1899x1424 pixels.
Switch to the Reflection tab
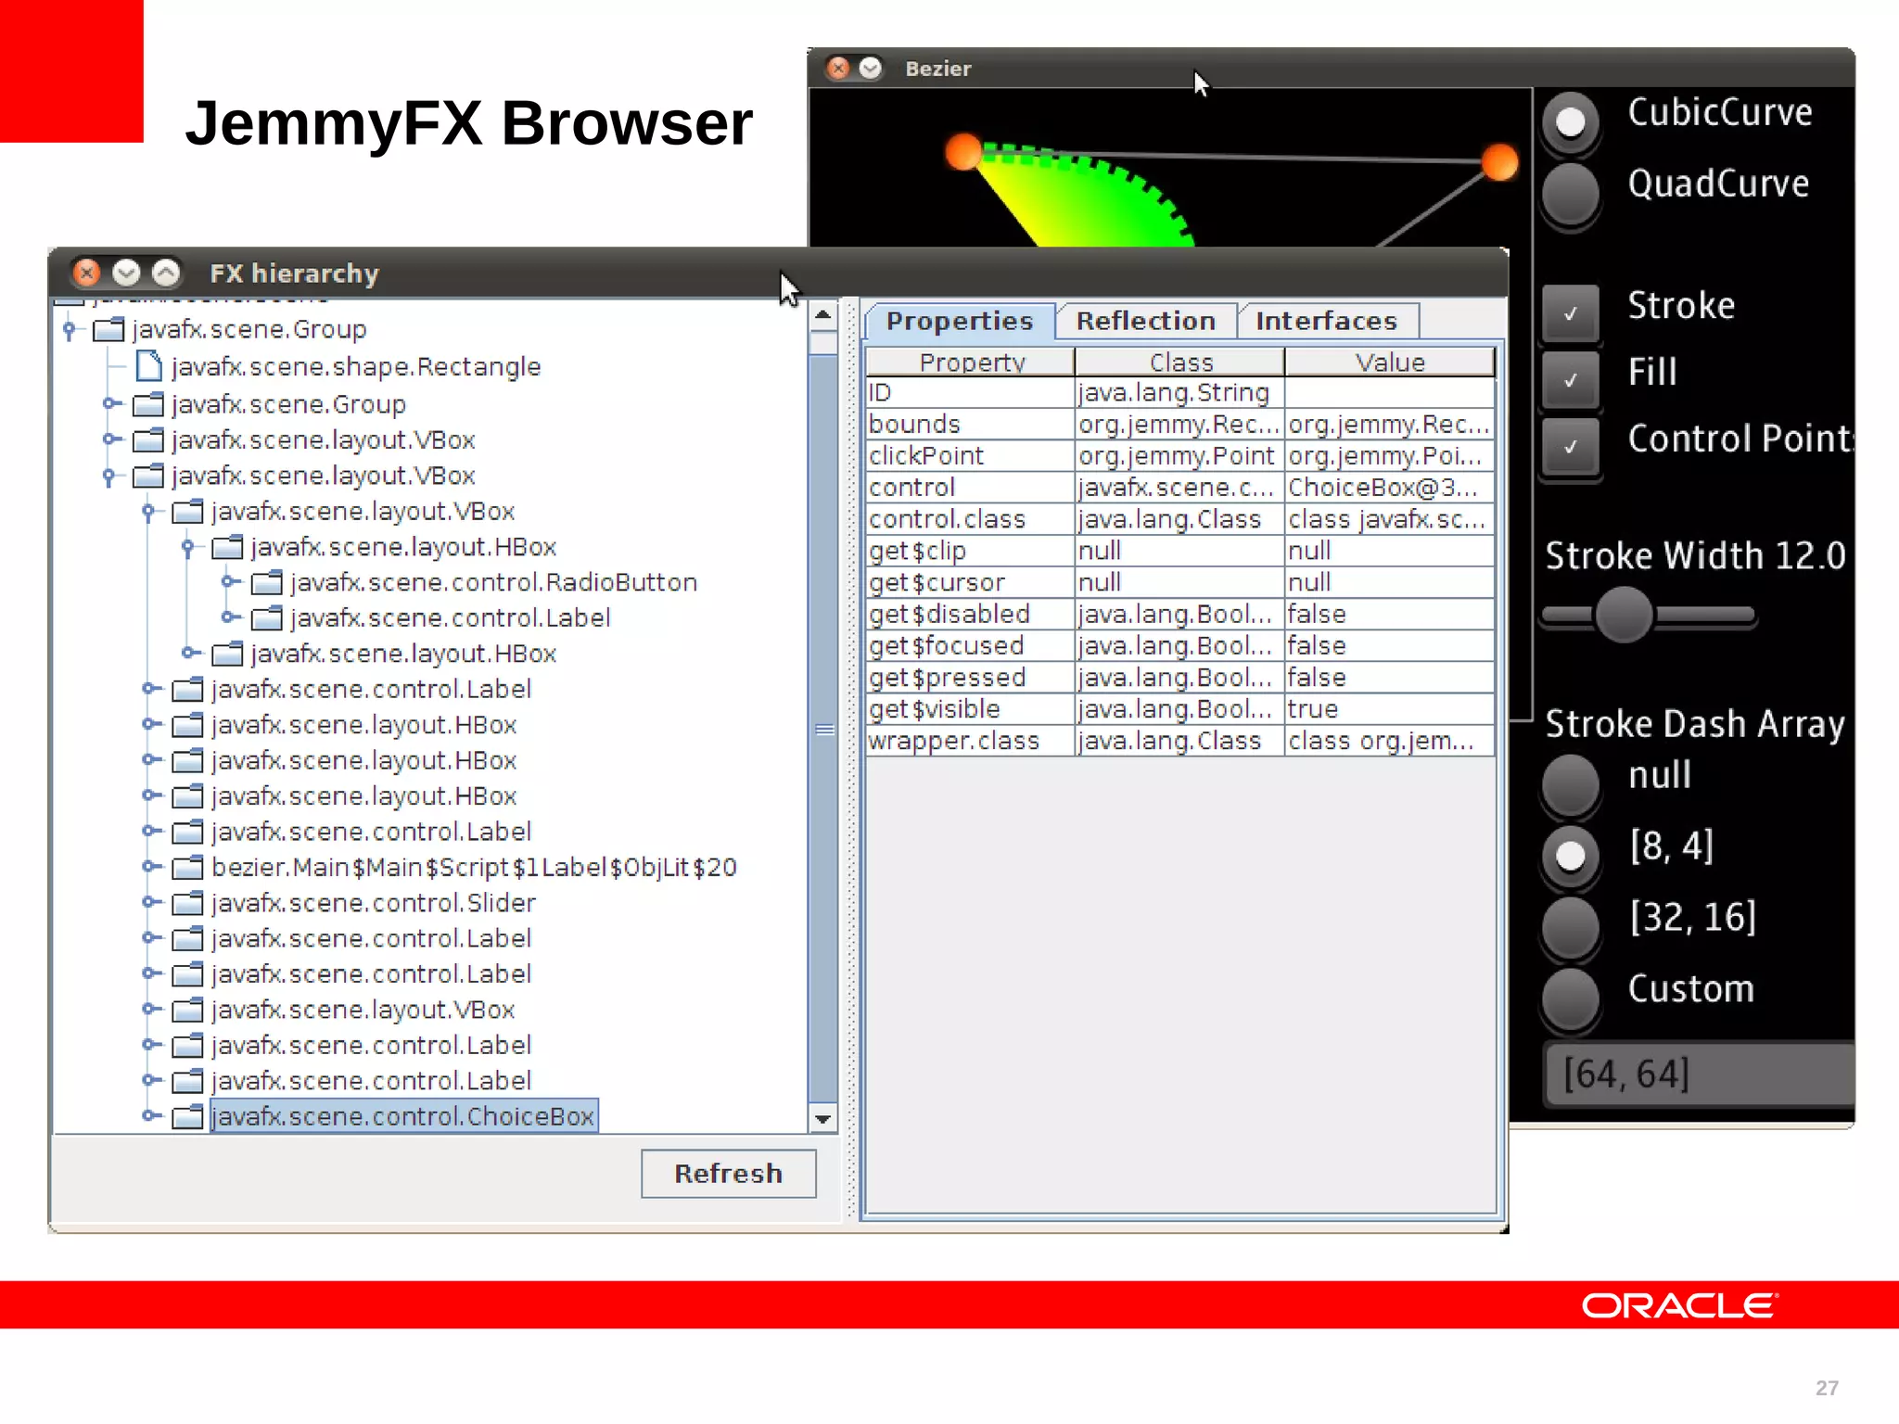coord(1145,321)
